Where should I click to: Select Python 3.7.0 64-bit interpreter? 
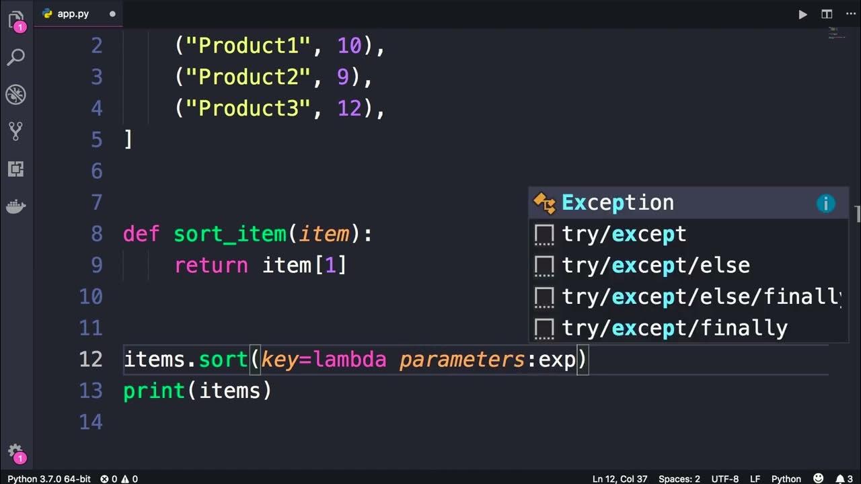(x=49, y=479)
